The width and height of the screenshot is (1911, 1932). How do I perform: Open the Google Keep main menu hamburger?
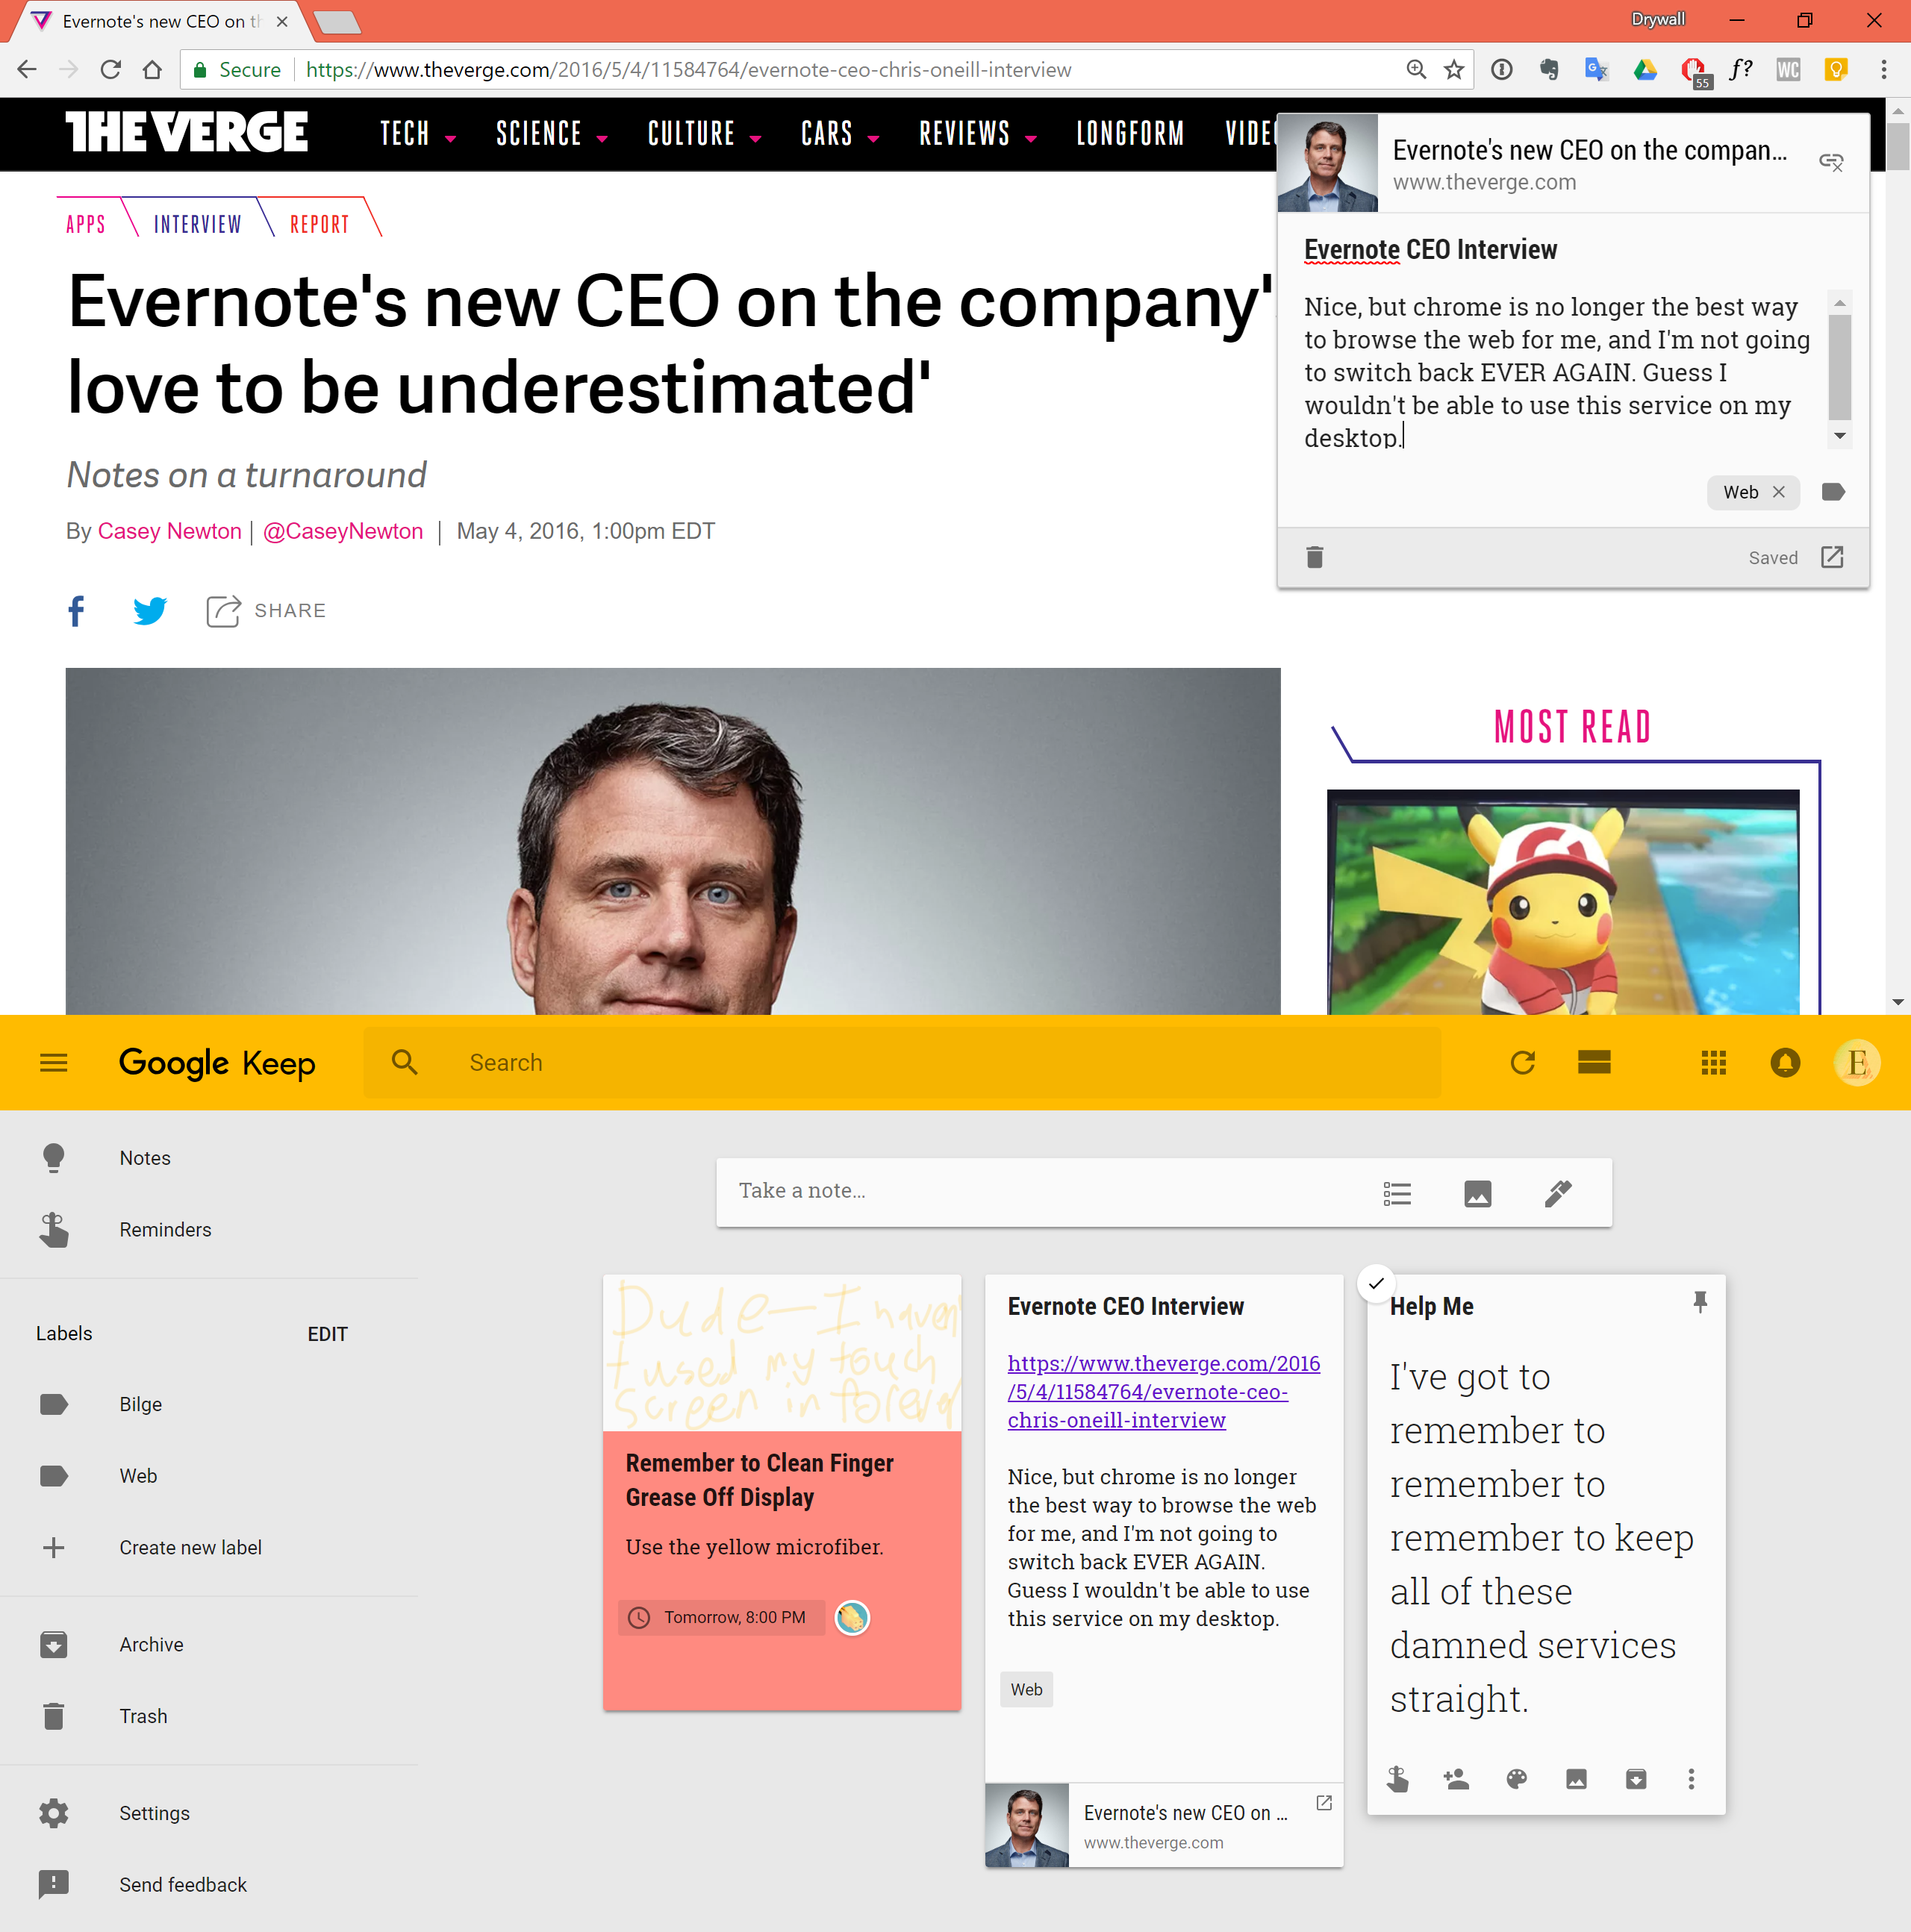point(54,1063)
